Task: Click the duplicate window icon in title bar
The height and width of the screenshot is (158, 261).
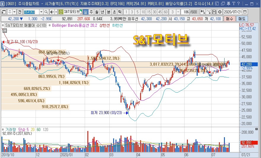Action: tap(223, 4)
